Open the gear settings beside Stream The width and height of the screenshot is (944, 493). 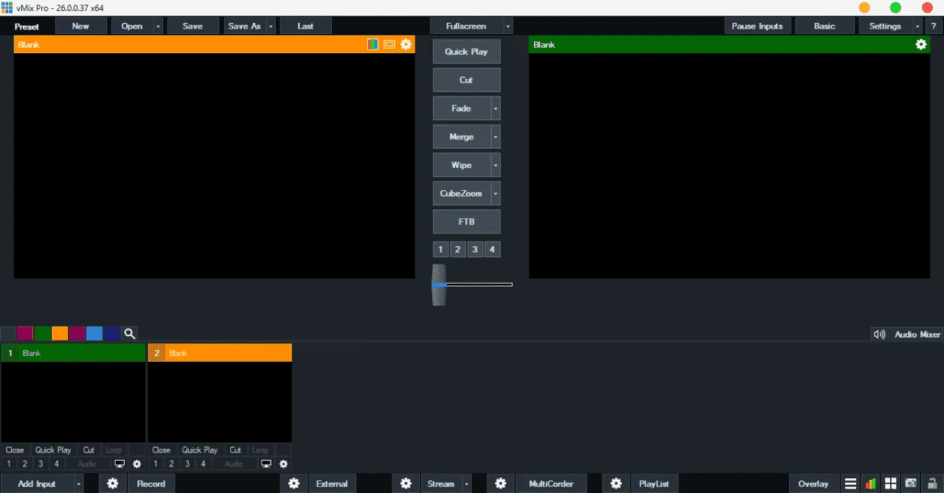(406, 483)
